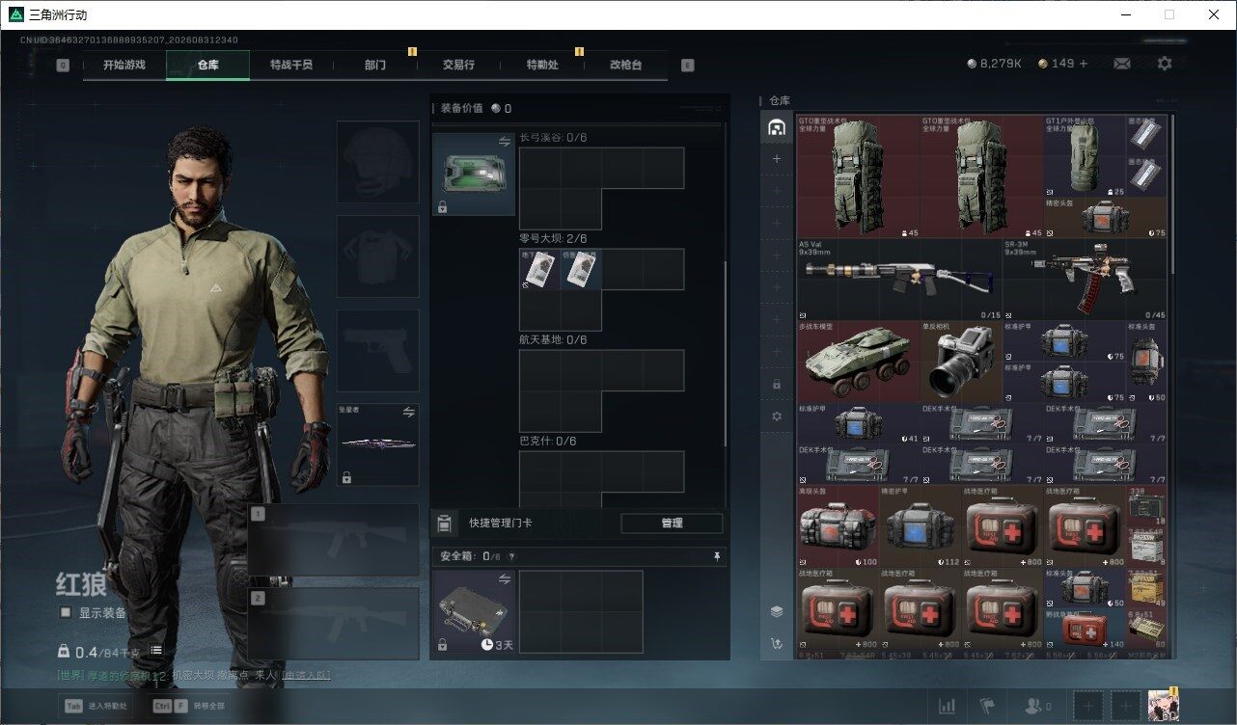
Task: Select the GT1户外登山包 backpack item
Action: click(1085, 156)
